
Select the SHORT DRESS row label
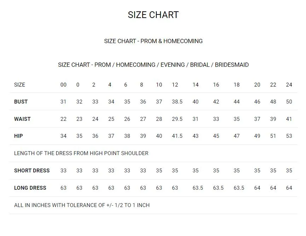tap(32, 171)
